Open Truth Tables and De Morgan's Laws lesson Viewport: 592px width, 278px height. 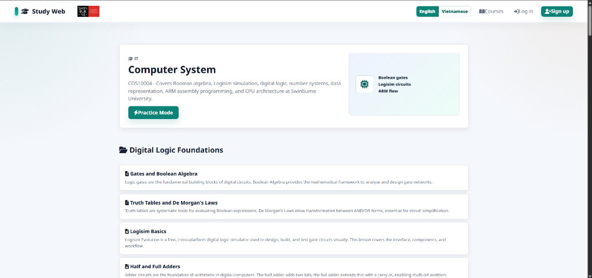click(x=294, y=206)
